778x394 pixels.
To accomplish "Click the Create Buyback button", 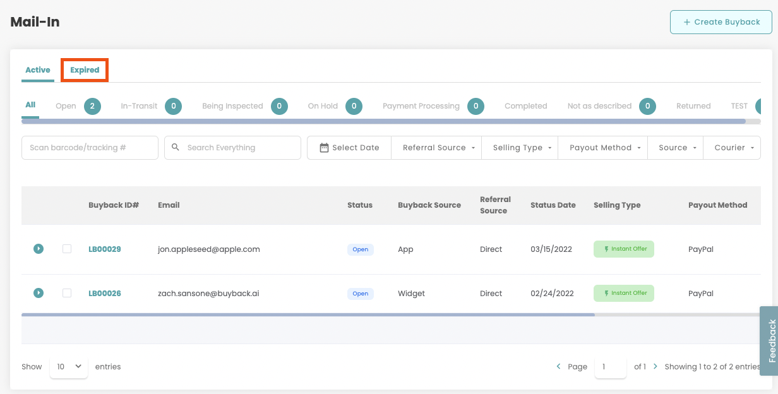I will 721,22.
